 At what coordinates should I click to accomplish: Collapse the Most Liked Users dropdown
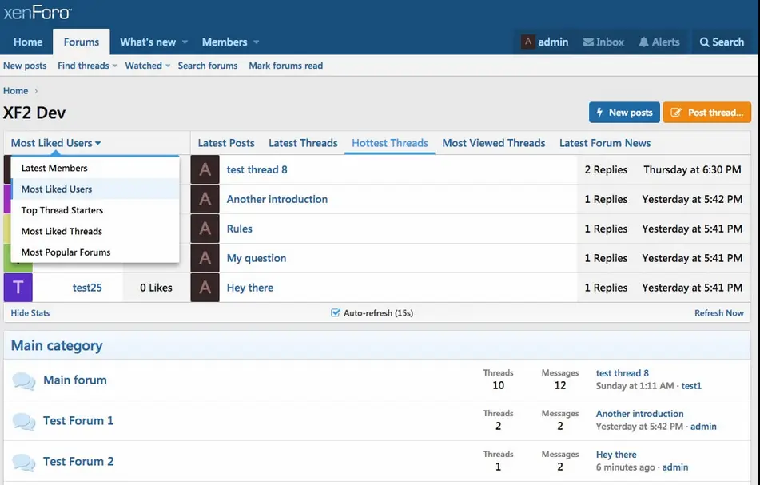coord(56,143)
